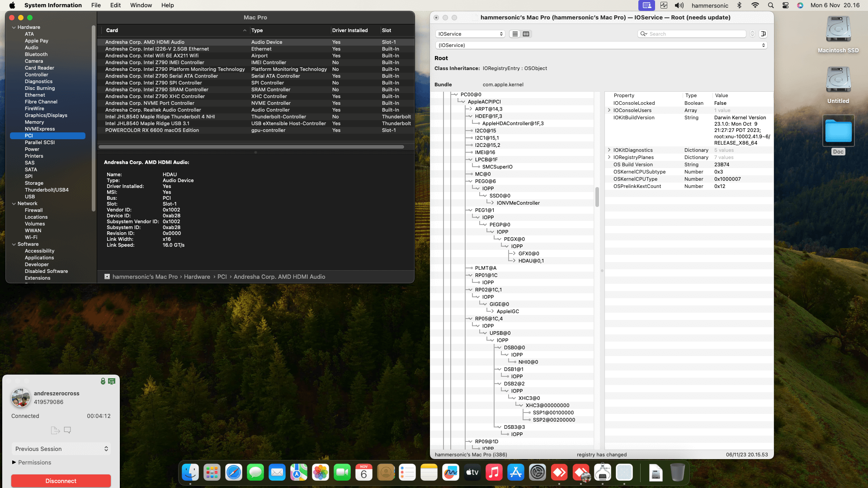868x488 pixels.
Task: Open App Store from the Dock
Action: tap(516, 473)
